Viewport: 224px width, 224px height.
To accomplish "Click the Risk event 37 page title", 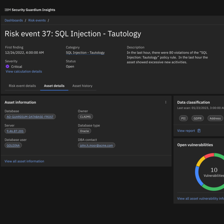I will 73,34.
